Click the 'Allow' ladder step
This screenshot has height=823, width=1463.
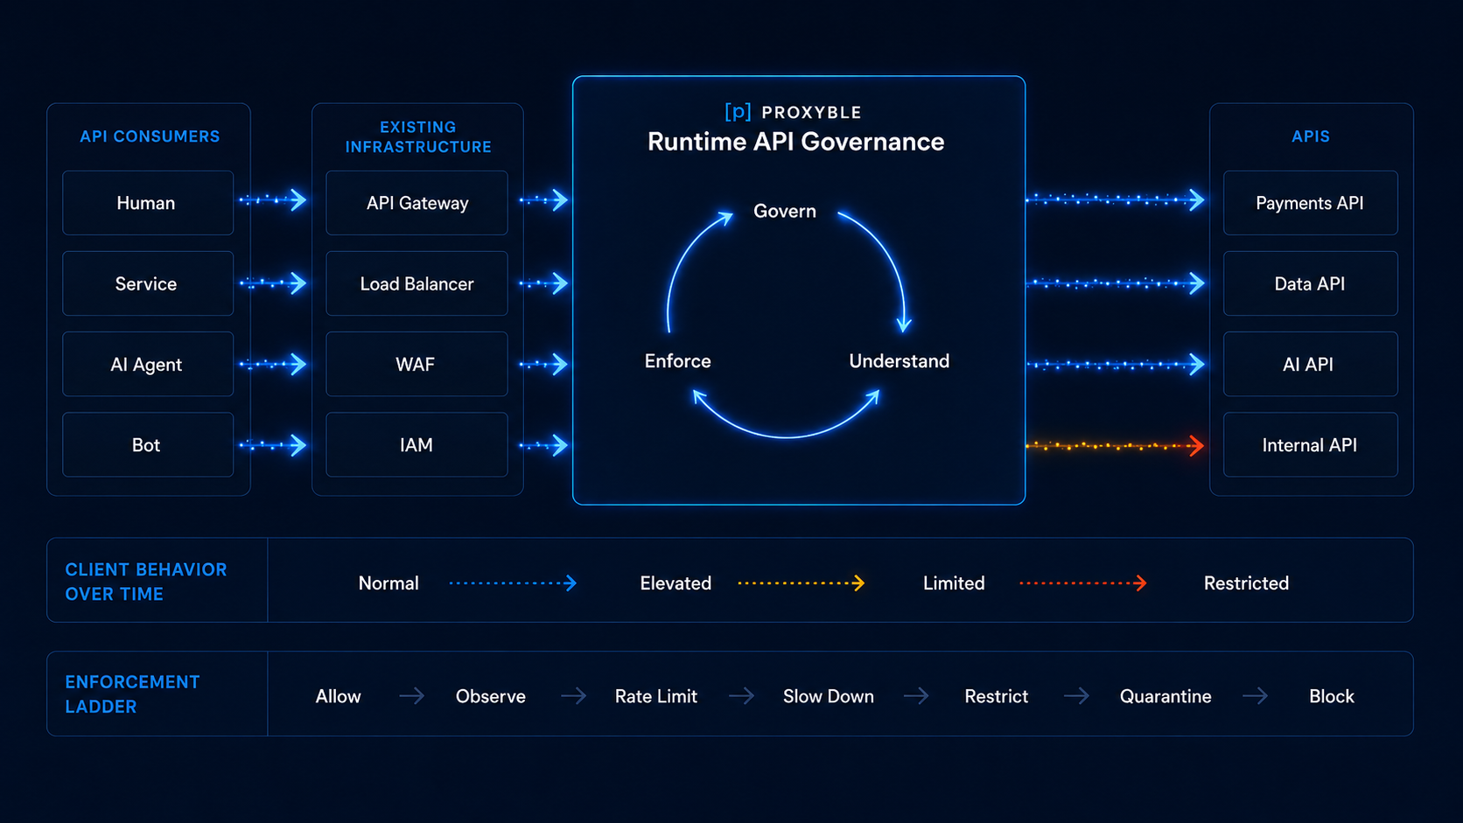pyautogui.click(x=338, y=696)
